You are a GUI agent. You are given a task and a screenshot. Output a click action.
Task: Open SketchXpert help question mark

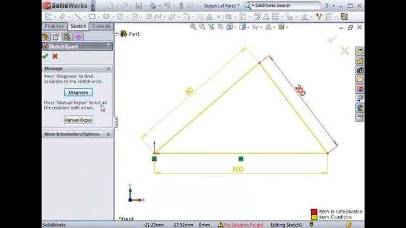tap(108, 46)
